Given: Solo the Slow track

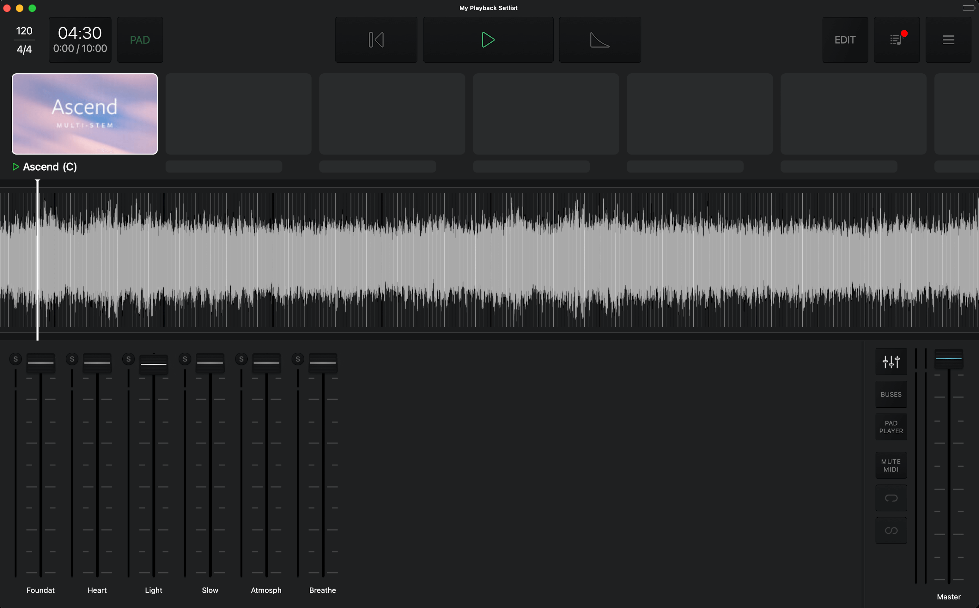Looking at the screenshot, I should 185,359.
